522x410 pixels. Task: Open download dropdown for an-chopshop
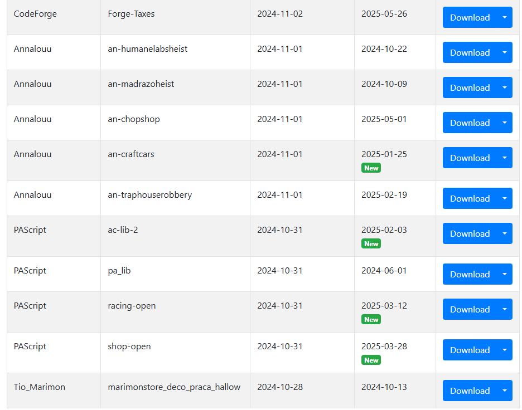point(505,123)
